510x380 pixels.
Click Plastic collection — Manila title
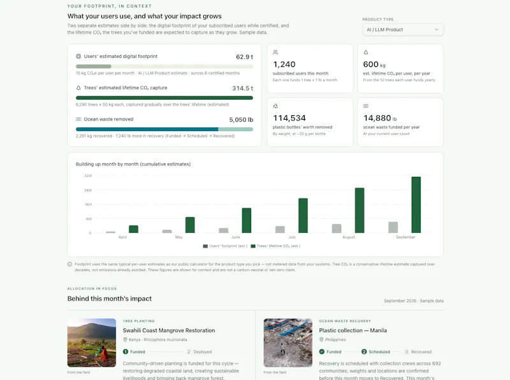[353, 330]
